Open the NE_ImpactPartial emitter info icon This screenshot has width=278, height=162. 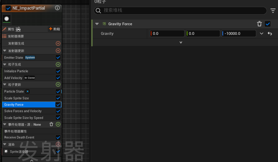[x=57, y=8]
